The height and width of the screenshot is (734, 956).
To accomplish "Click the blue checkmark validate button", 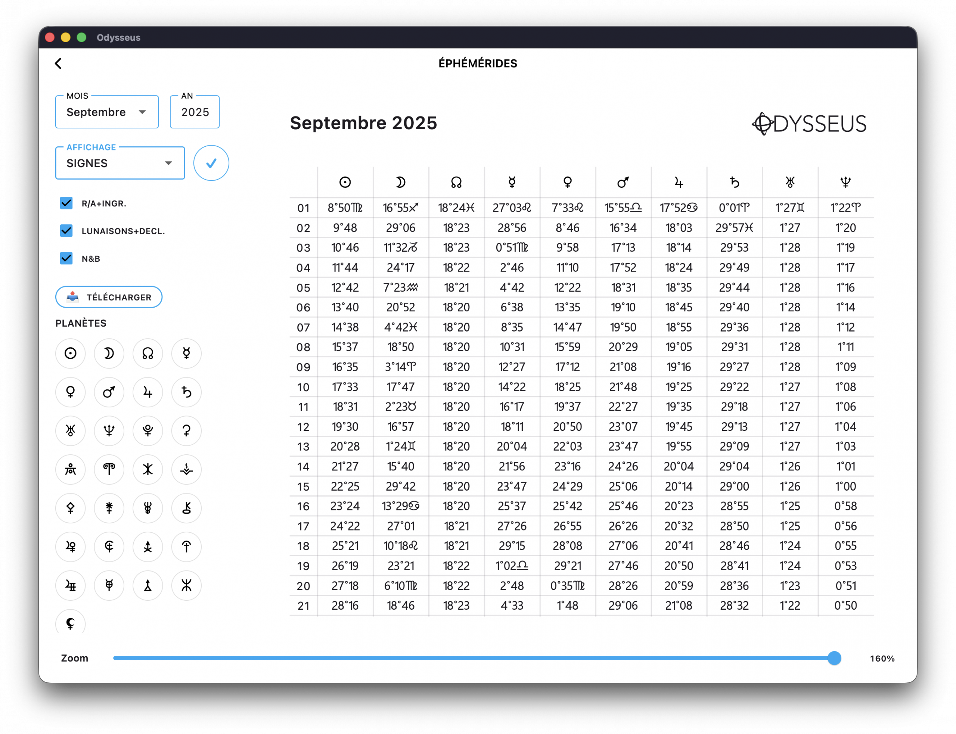I will tap(211, 164).
